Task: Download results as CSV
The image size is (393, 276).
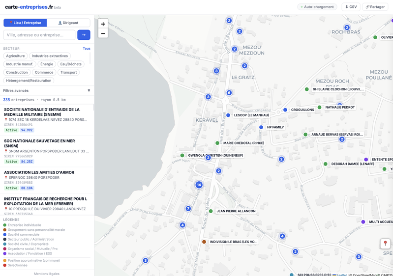Action: [351, 7]
